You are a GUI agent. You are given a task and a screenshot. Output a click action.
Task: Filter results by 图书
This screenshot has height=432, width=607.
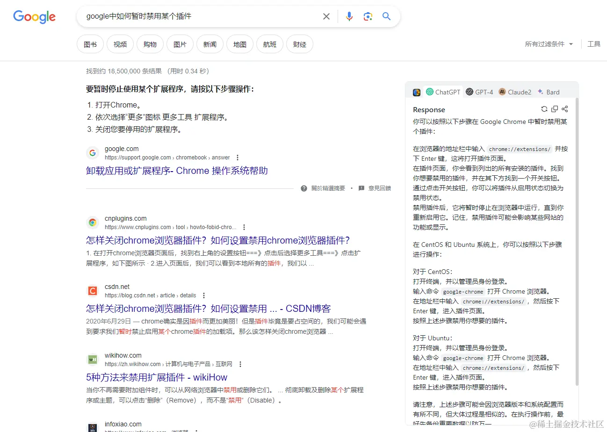(x=90, y=44)
